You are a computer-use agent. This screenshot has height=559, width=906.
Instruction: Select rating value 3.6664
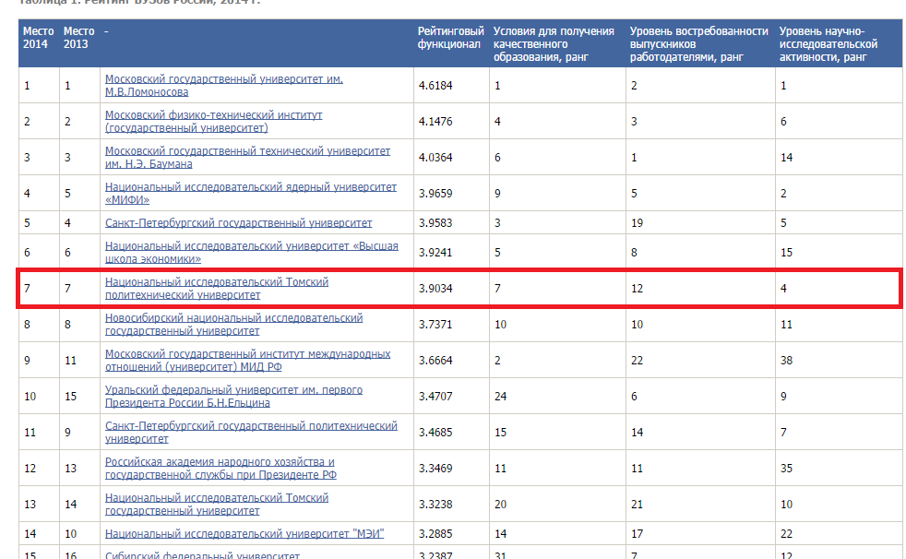[x=435, y=361]
